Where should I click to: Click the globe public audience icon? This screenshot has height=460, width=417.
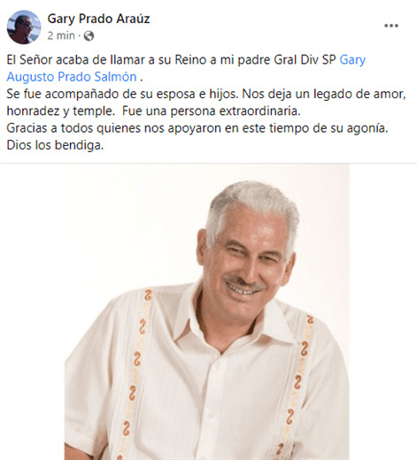coord(89,36)
